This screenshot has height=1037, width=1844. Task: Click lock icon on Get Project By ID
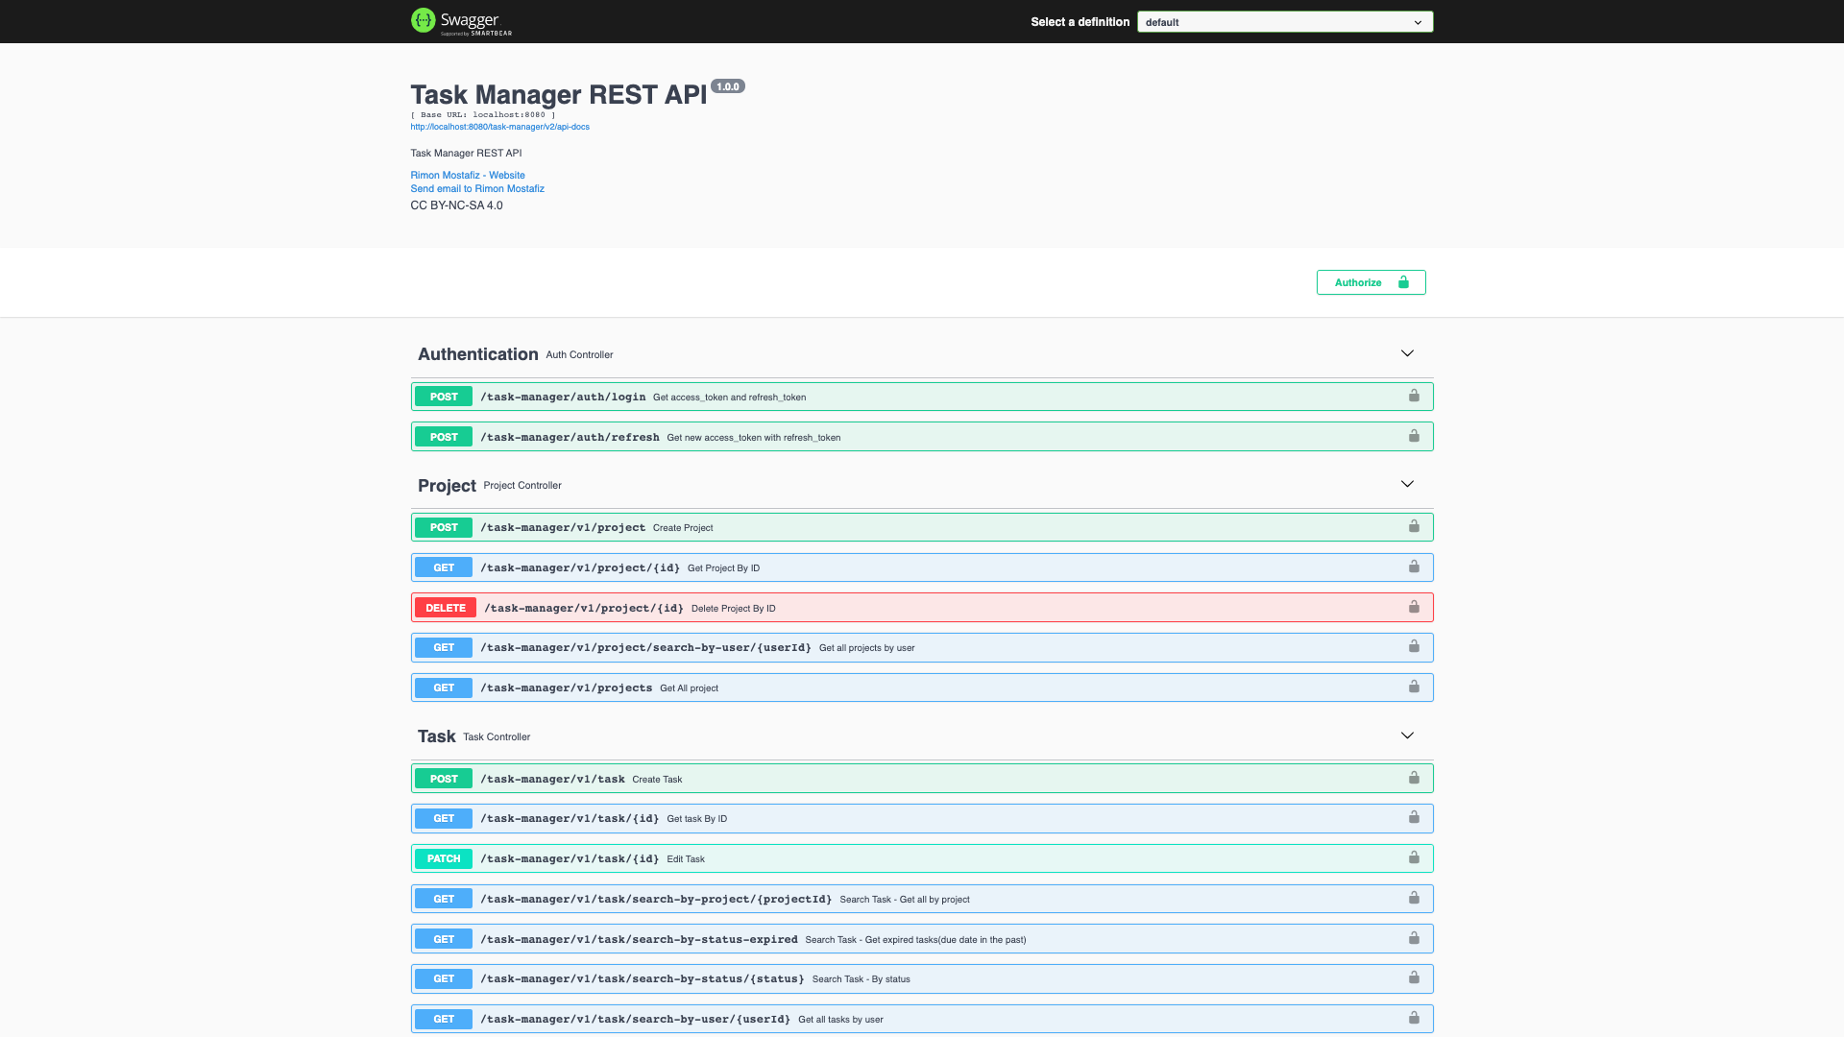click(1414, 567)
